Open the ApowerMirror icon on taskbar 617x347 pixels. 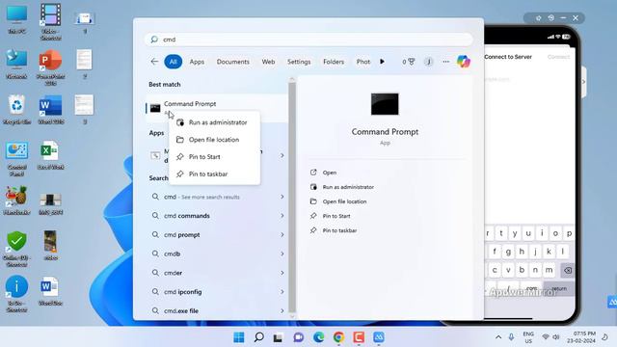379,337
